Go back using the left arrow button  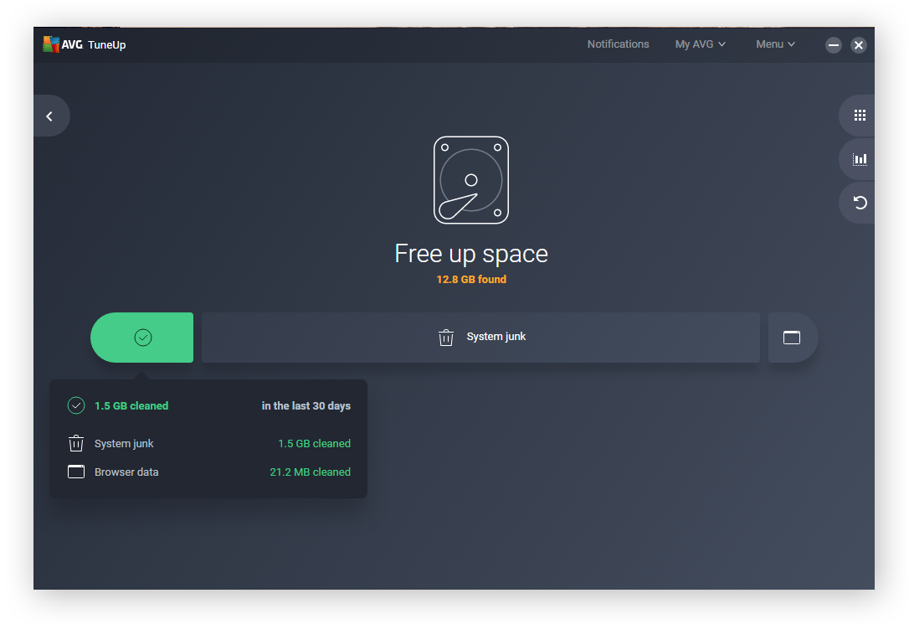click(49, 116)
